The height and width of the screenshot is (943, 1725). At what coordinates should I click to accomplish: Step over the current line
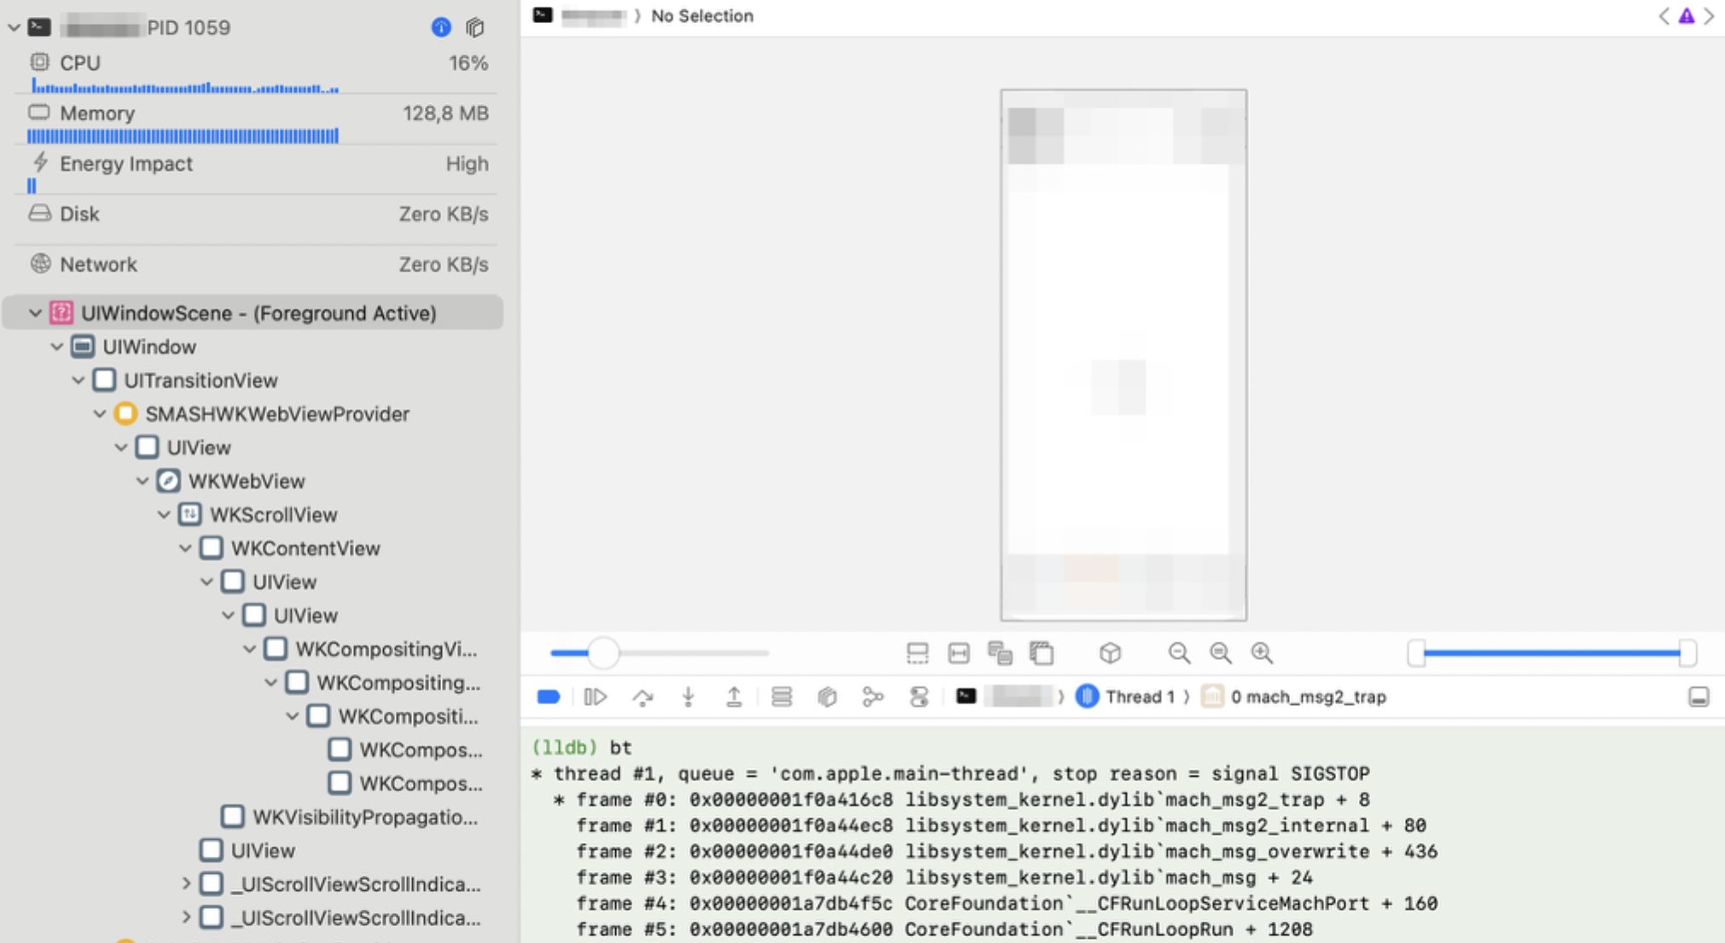tap(644, 697)
